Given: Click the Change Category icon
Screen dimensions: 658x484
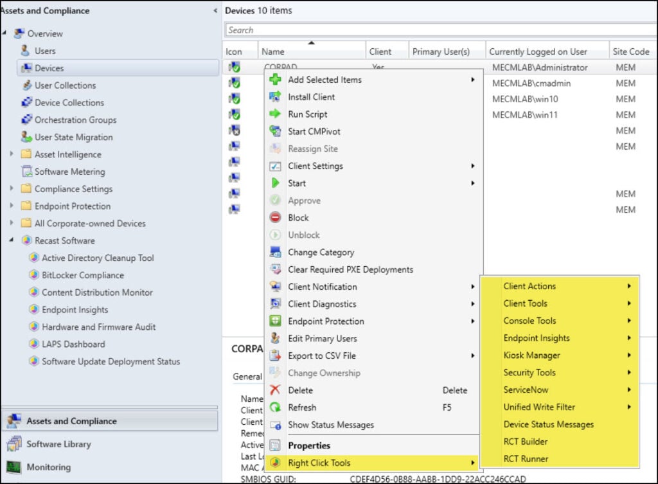Looking at the screenshot, I should 275,252.
